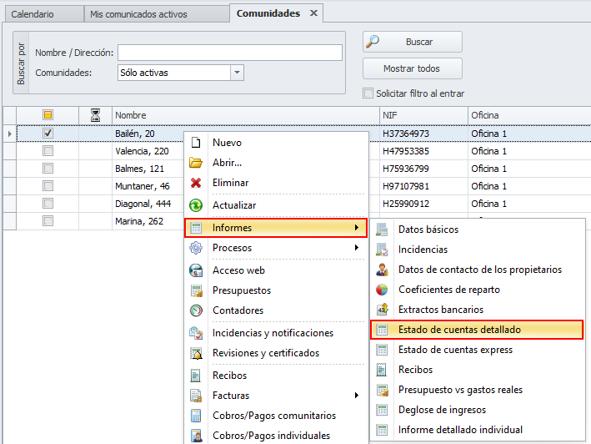Select Informe detallado individual

click(477, 430)
